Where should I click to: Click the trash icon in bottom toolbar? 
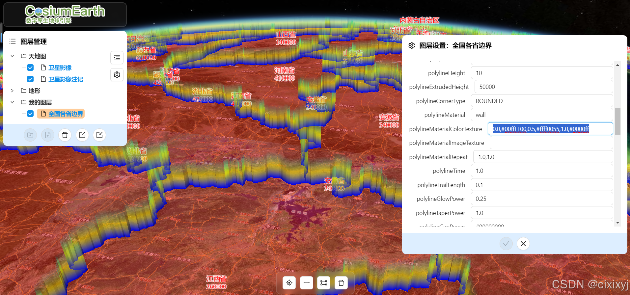341,283
